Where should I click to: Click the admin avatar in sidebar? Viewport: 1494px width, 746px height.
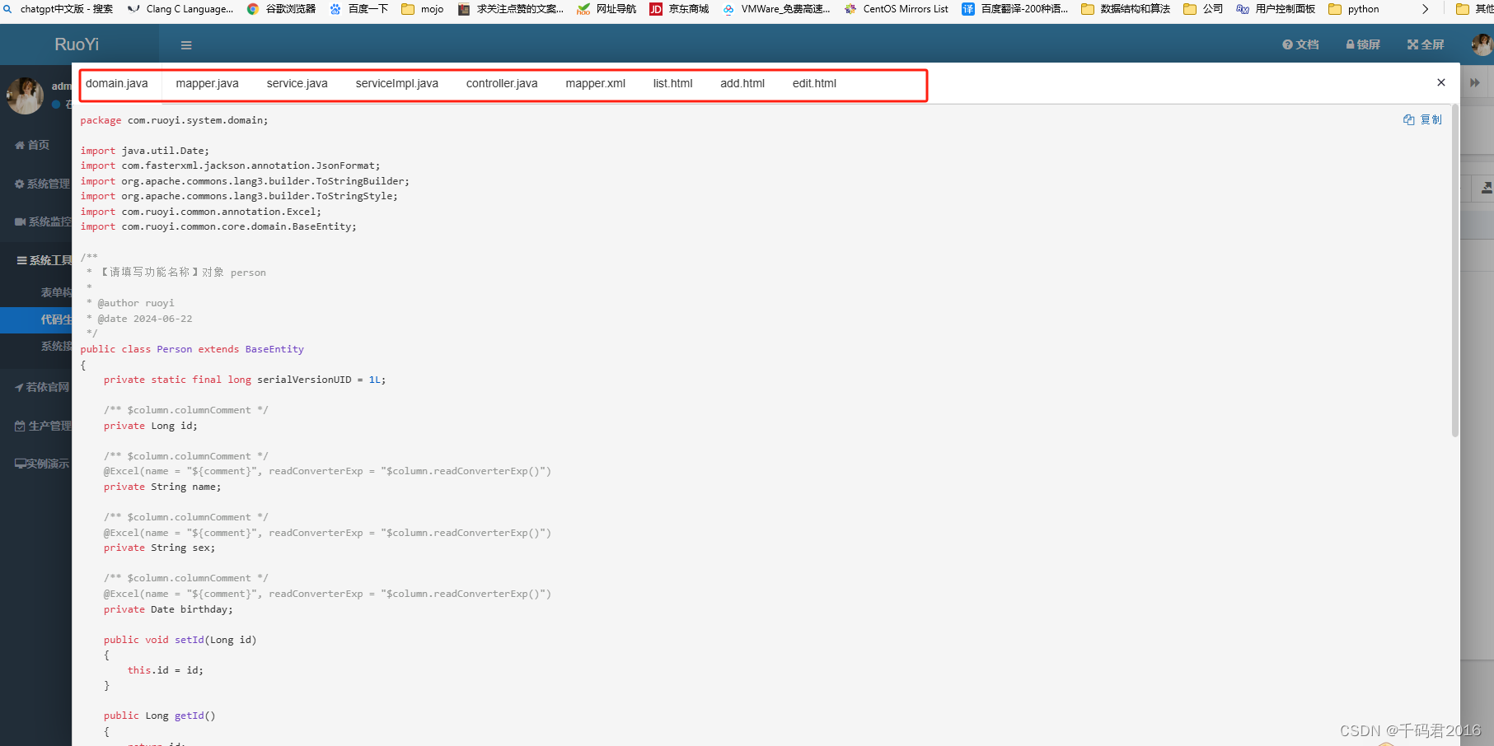[x=25, y=96]
